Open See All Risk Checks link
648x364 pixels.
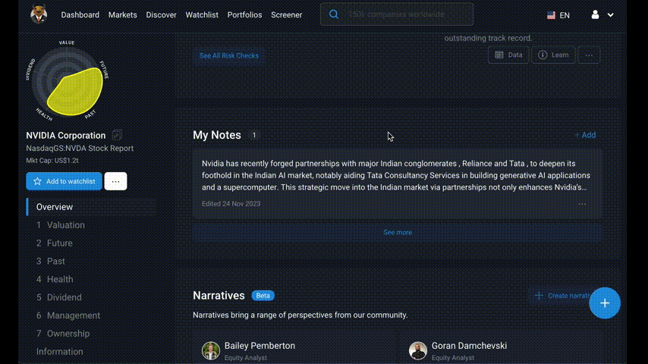pyautogui.click(x=229, y=55)
